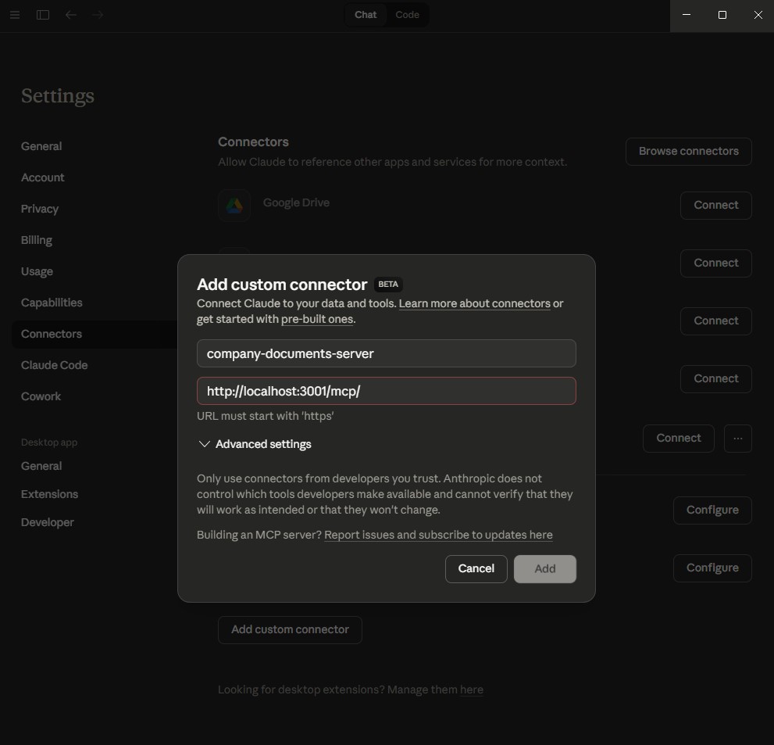Open the desktop extensions 'here' link
The width and height of the screenshot is (774, 745).
(472, 689)
